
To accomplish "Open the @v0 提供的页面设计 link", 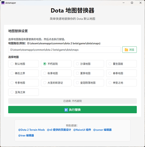I will (59, 130).
